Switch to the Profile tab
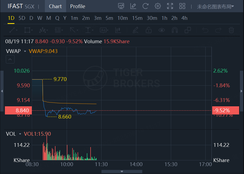Screen dimensions: 244x174 tap(78, 6)
